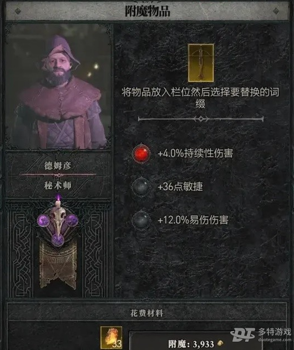Select the +12.0% 易伤伤害 affix radio
Viewport: 294px width, 350px height.
[141, 220]
